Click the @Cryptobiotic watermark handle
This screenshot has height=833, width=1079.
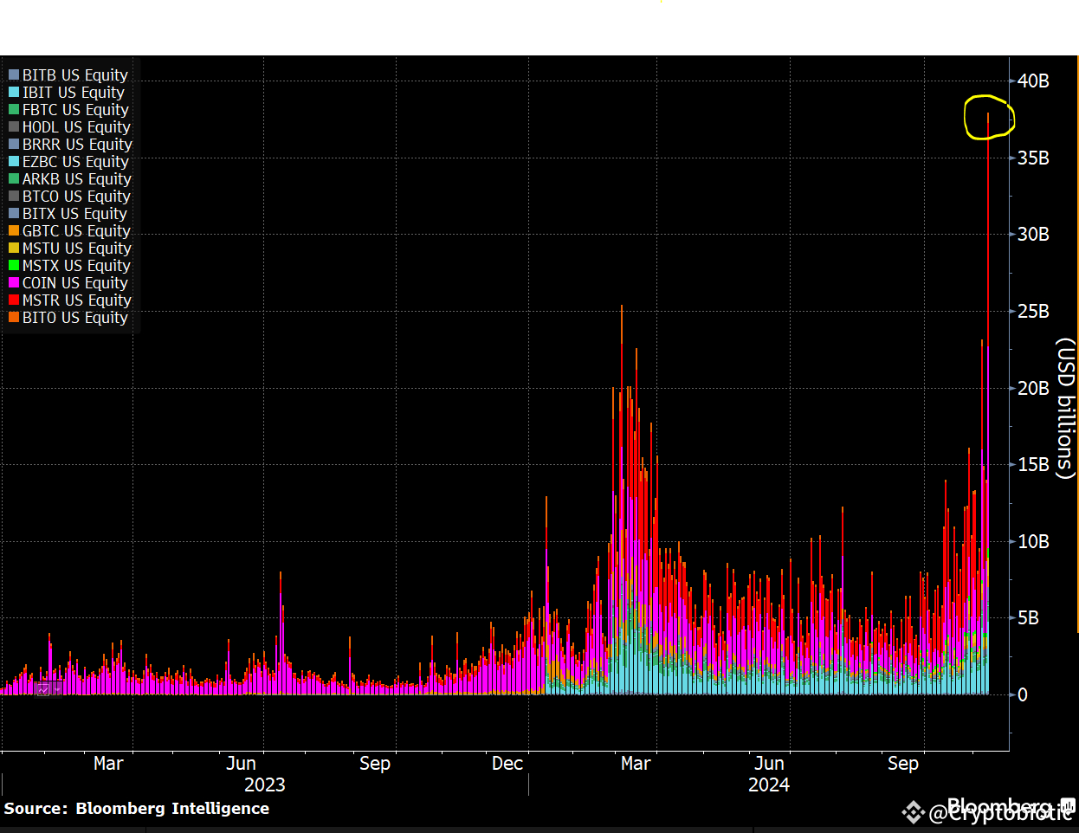pyautogui.click(x=1000, y=813)
